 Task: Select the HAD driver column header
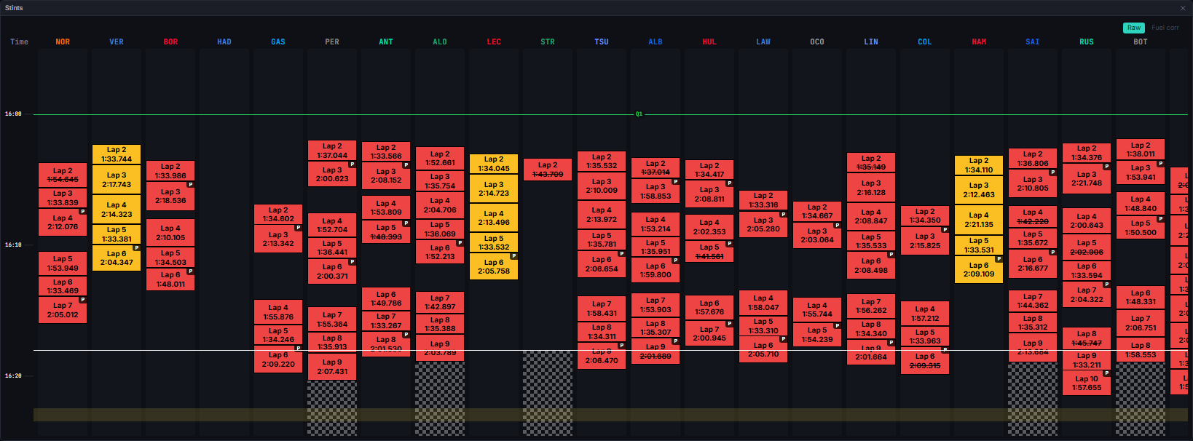pos(224,42)
